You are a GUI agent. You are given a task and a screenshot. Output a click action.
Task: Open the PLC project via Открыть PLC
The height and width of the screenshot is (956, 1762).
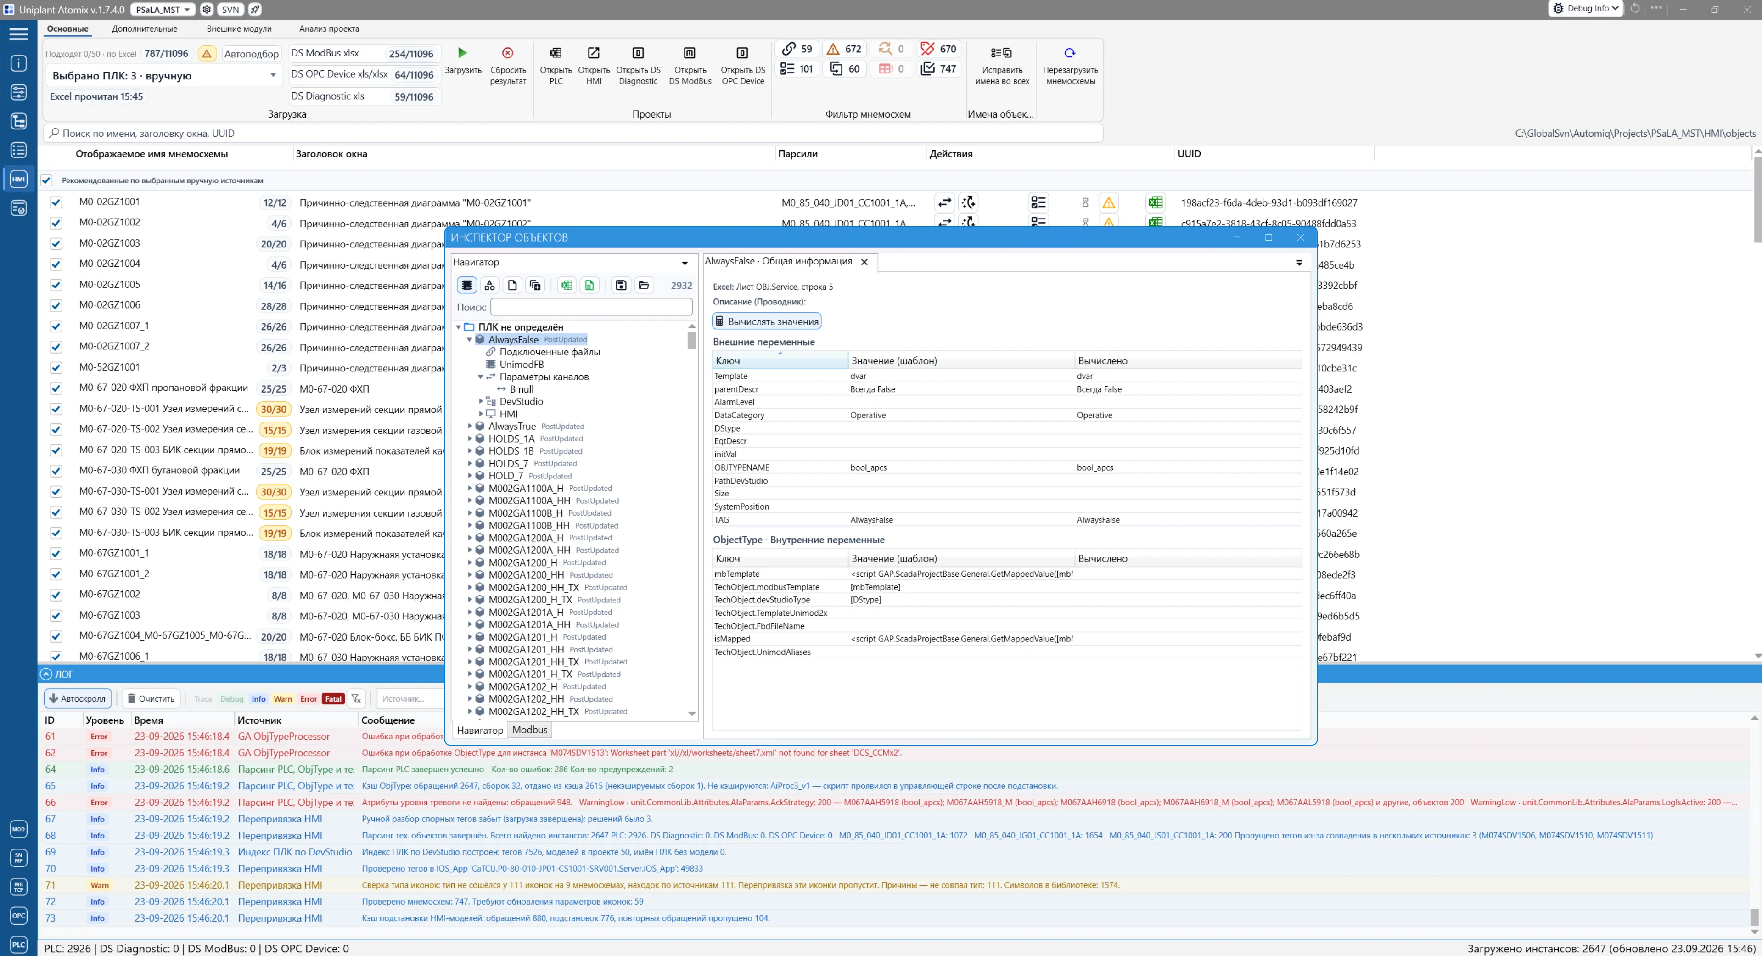556,53
